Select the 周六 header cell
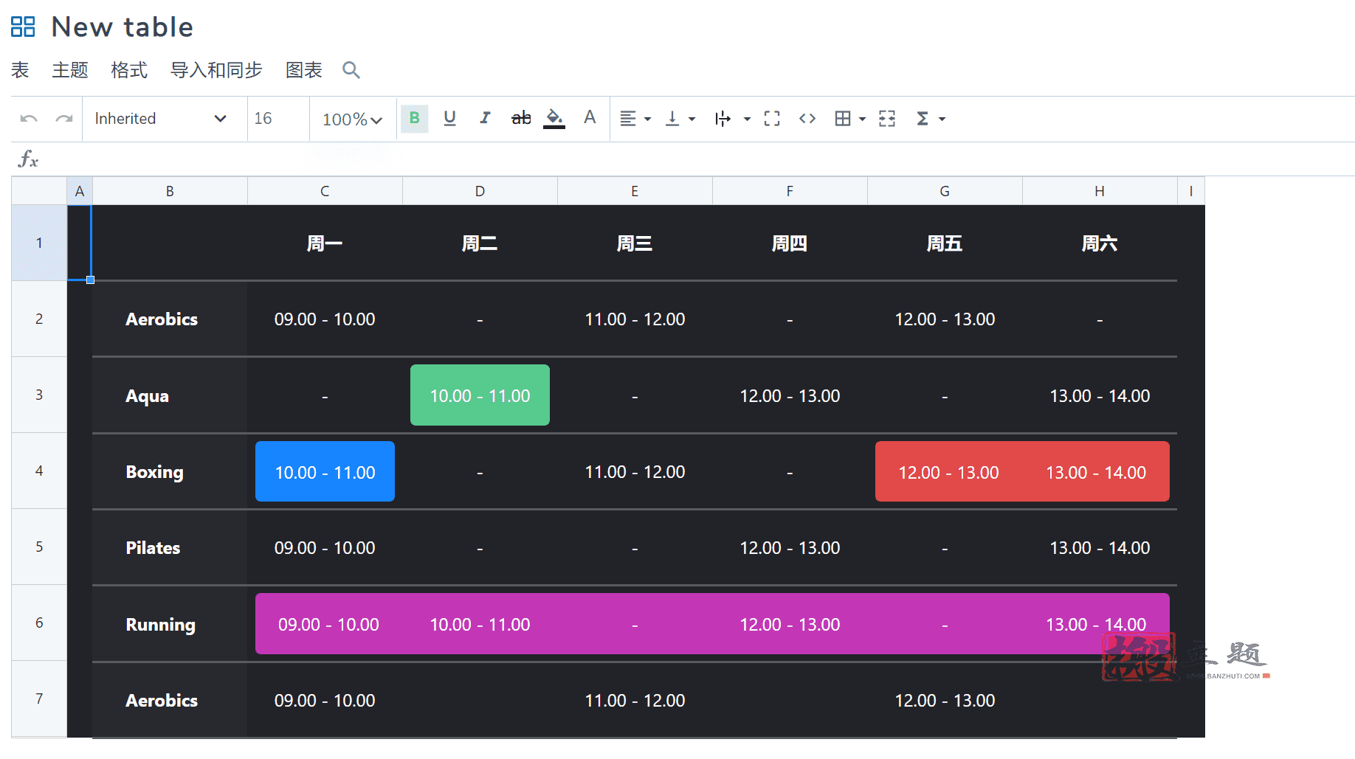 point(1100,243)
